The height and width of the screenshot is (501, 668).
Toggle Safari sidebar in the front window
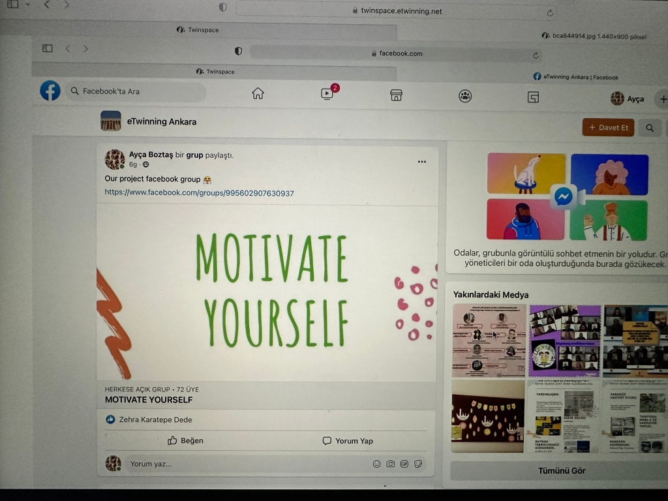coord(48,48)
